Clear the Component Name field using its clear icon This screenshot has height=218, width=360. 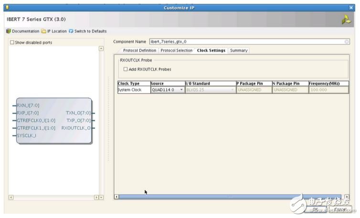347,42
